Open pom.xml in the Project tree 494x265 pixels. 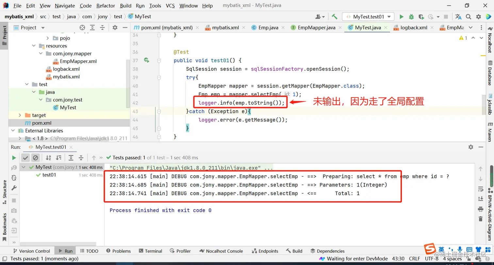point(41,123)
